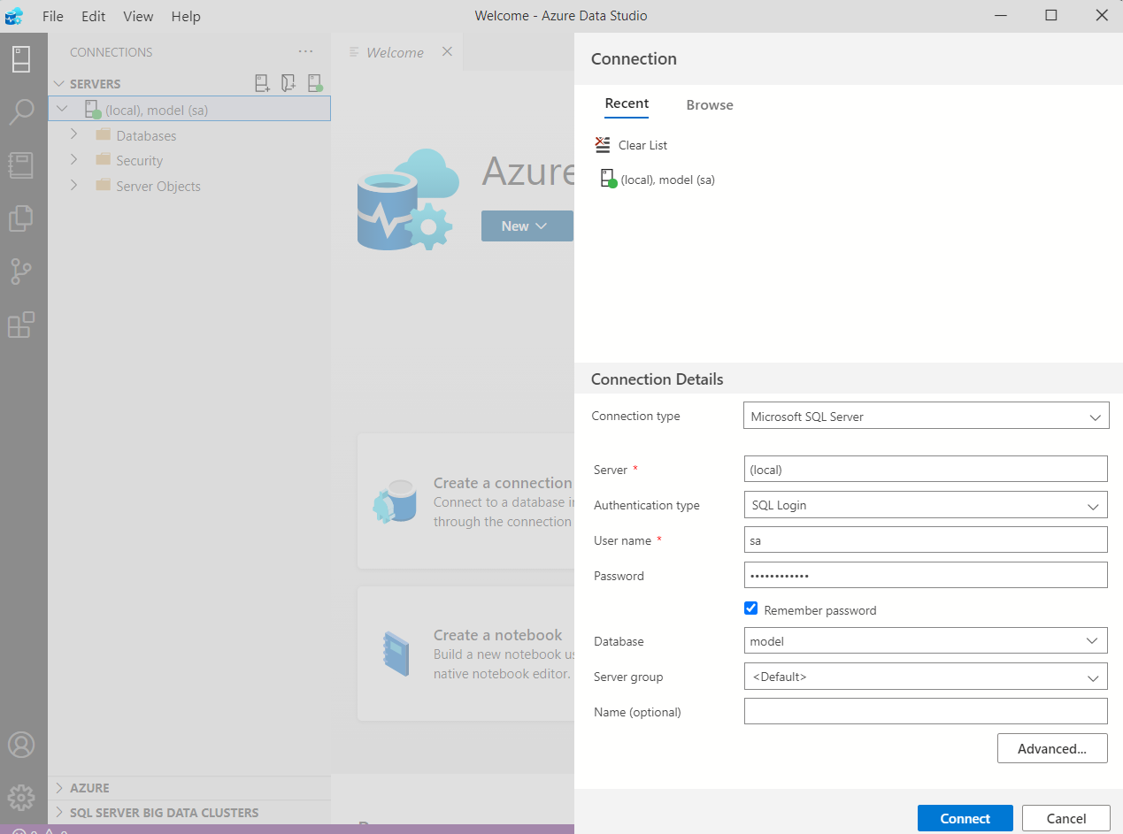The width and height of the screenshot is (1123, 834).
Task: Click New Server Group icon in Servers header
Action: pos(288,83)
